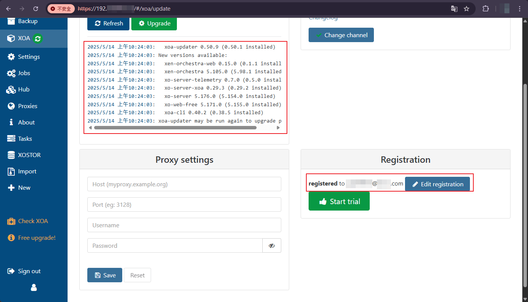The width and height of the screenshot is (528, 302).
Task: Open the Import page label
Action: click(27, 171)
